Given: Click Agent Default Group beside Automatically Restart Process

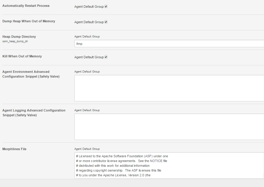Looking at the screenshot, I should (89, 7).
